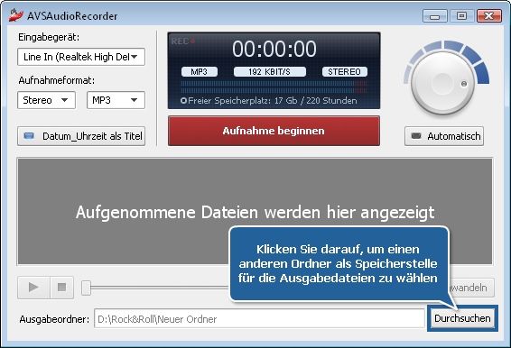The width and height of the screenshot is (511, 348).
Task: Click the audio level meter bar
Action: point(274,87)
